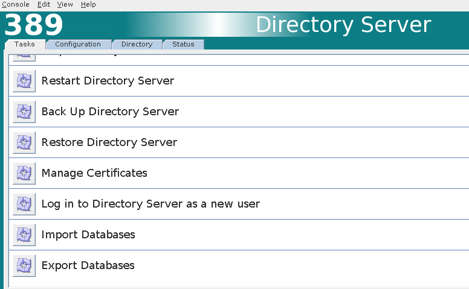Select the Restart Directory Server label

coord(108,81)
